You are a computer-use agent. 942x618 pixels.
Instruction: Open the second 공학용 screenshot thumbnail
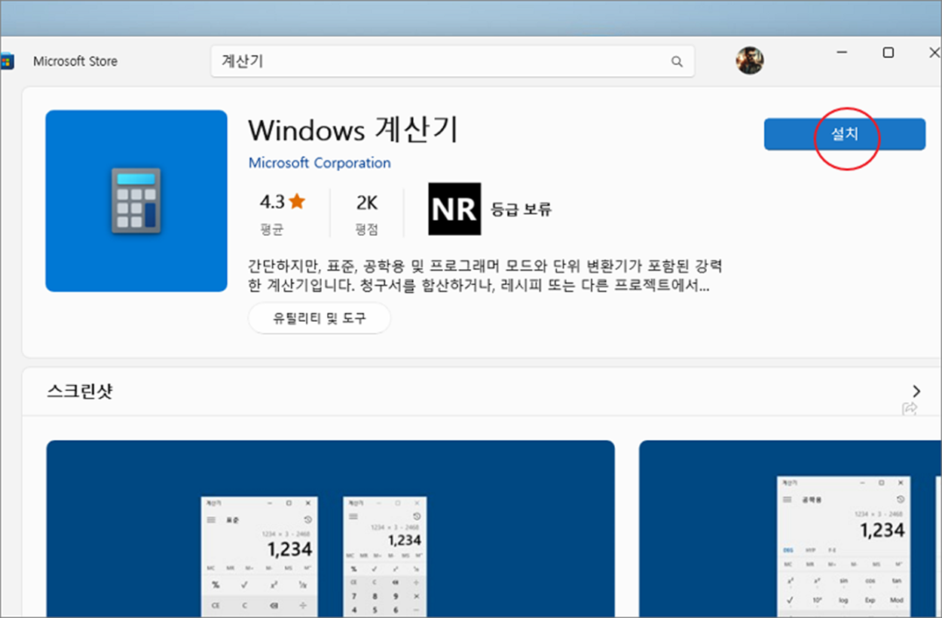[790, 529]
